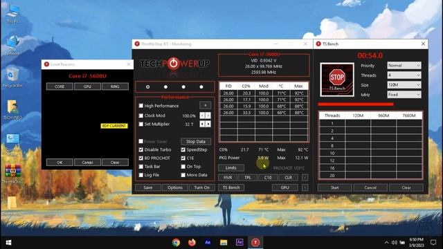
Task: Increase Set Multiplier with right arrow
Action: coord(208,124)
